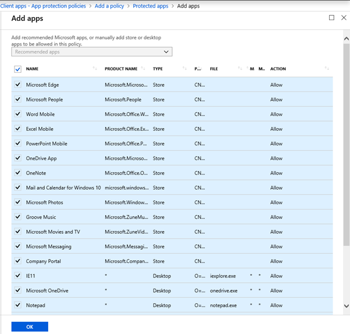This screenshot has width=350, height=334.
Task: Uncheck the Microsoft Edge checkbox
Action: (18, 84)
